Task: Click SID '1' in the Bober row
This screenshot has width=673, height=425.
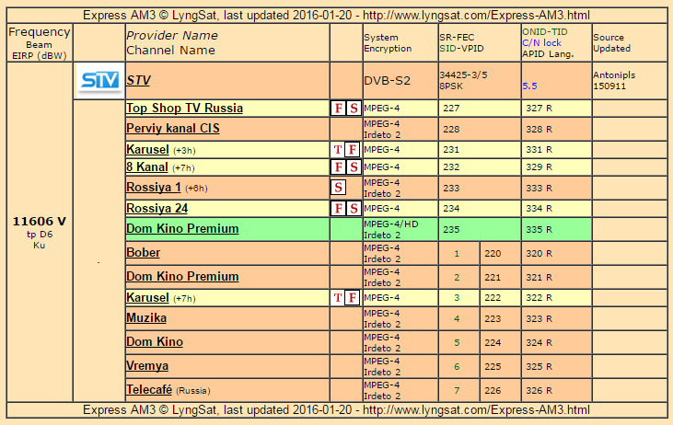Action: pyautogui.click(x=457, y=254)
